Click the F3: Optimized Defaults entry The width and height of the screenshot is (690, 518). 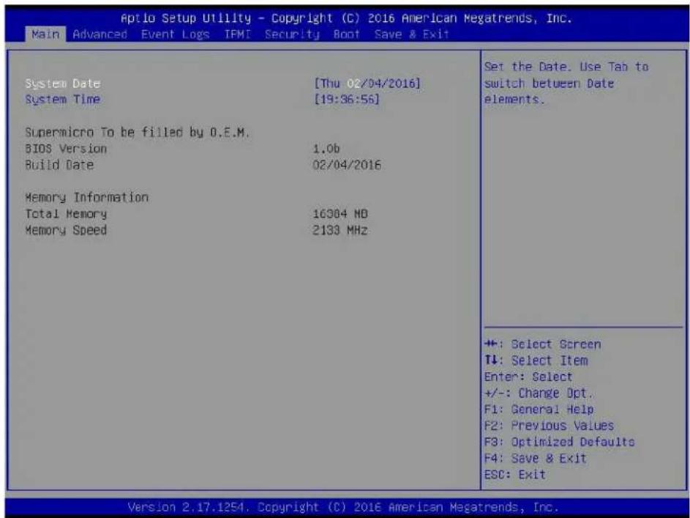559,442
